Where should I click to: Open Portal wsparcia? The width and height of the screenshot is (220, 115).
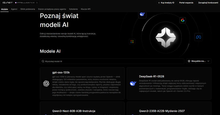[x=186, y=3]
